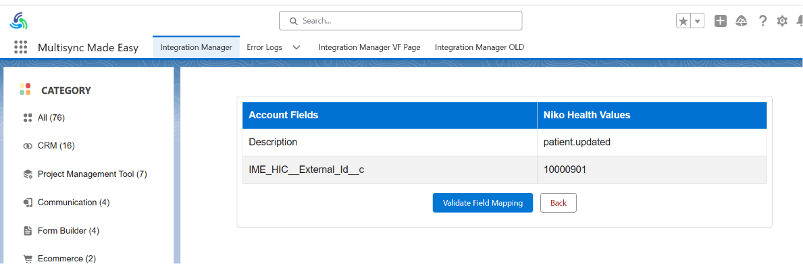Click the CATEGORY sidebar heading

pos(66,90)
